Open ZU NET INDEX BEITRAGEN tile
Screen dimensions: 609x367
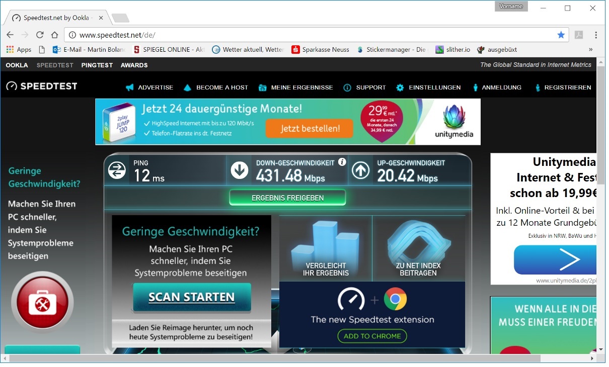coord(419,248)
